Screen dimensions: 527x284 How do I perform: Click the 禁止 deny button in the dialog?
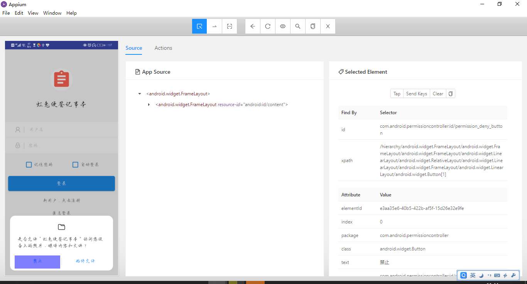pos(37,262)
